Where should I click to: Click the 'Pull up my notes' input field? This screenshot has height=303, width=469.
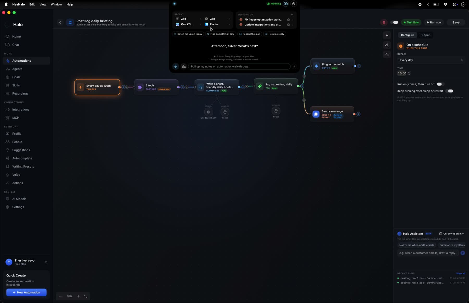[x=239, y=67]
